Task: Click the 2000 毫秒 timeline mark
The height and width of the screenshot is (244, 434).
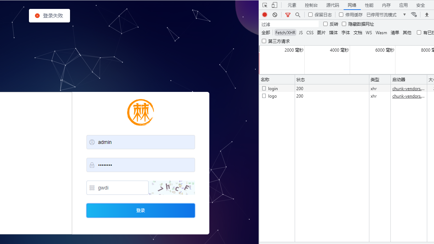Action: [294, 50]
